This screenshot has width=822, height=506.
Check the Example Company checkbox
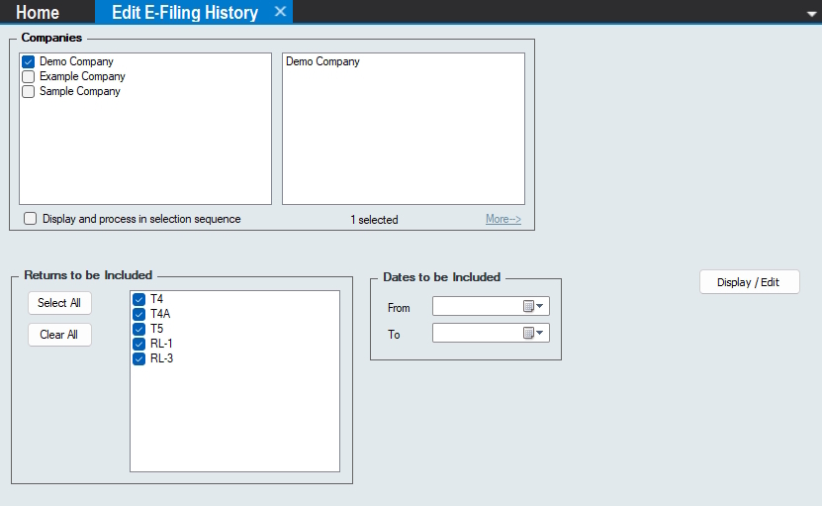tap(29, 76)
